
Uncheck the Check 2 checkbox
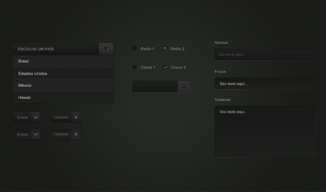click(x=165, y=67)
